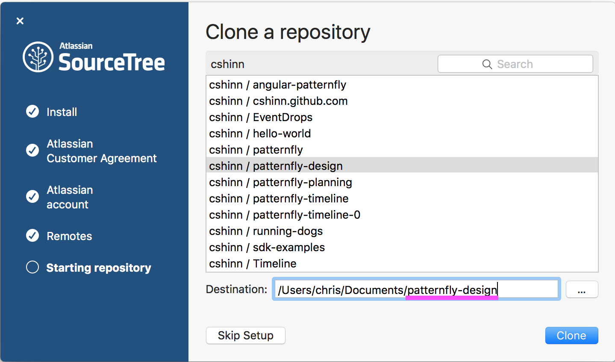Click the Starting repository circle indicator
Viewport: 615px width, 362px height.
pos(32,267)
